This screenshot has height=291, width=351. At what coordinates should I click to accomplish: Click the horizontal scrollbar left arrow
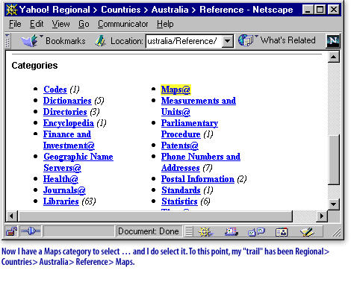click(x=11, y=216)
